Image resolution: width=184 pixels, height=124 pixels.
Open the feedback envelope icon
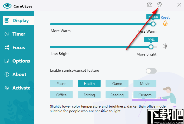pos(149,5)
